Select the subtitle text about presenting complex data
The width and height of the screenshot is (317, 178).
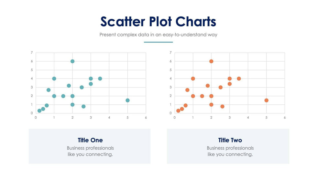click(x=158, y=35)
